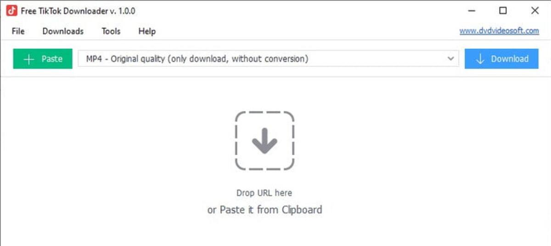Screen dimensions: 551x246
Task: Open the MP4 Original quality format combo box
Action: click(262, 59)
